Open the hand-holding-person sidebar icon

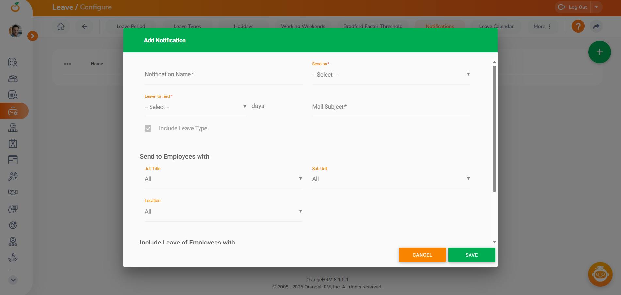click(13, 258)
